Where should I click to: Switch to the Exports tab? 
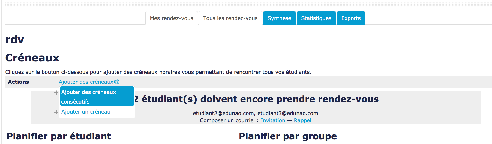click(x=351, y=18)
